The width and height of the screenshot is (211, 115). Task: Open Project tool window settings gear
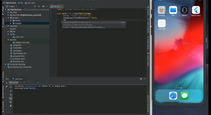(43, 6)
